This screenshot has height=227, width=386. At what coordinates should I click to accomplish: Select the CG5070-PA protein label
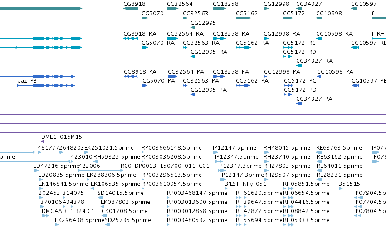(159, 81)
